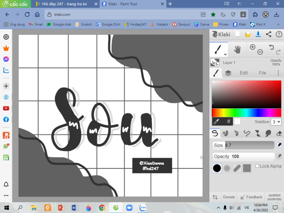The width and height of the screenshot is (284, 213).
Task: Open the Stabilizer dropdown
Action: (x=276, y=122)
